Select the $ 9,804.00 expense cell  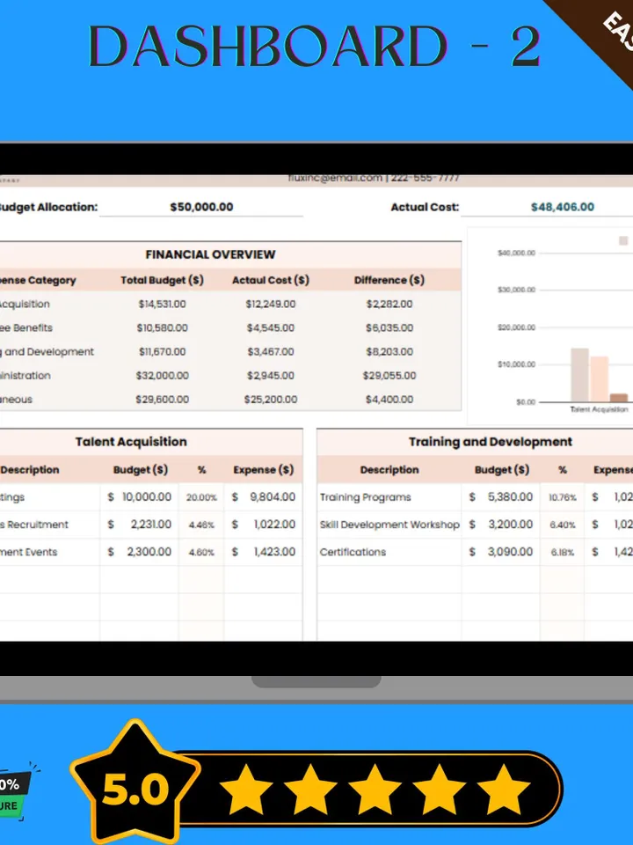pos(263,496)
